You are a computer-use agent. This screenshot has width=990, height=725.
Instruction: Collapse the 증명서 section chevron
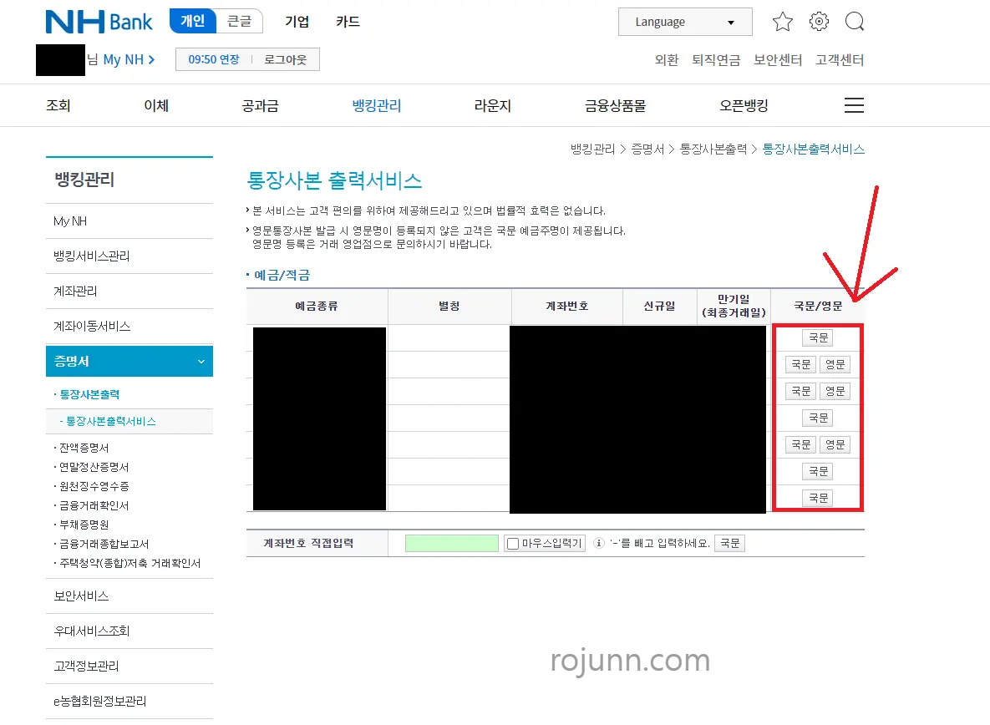[x=200, y=361]
